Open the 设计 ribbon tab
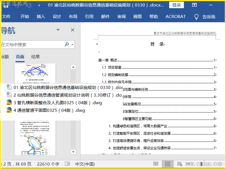 [57, 17]
